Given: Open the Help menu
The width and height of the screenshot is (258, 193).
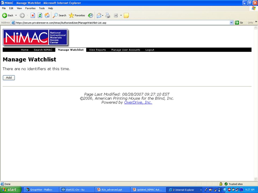Looking at the screenshot, I should click(51, 8).
